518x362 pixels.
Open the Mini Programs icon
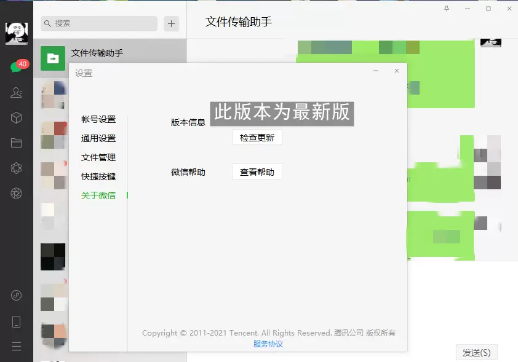16,295
